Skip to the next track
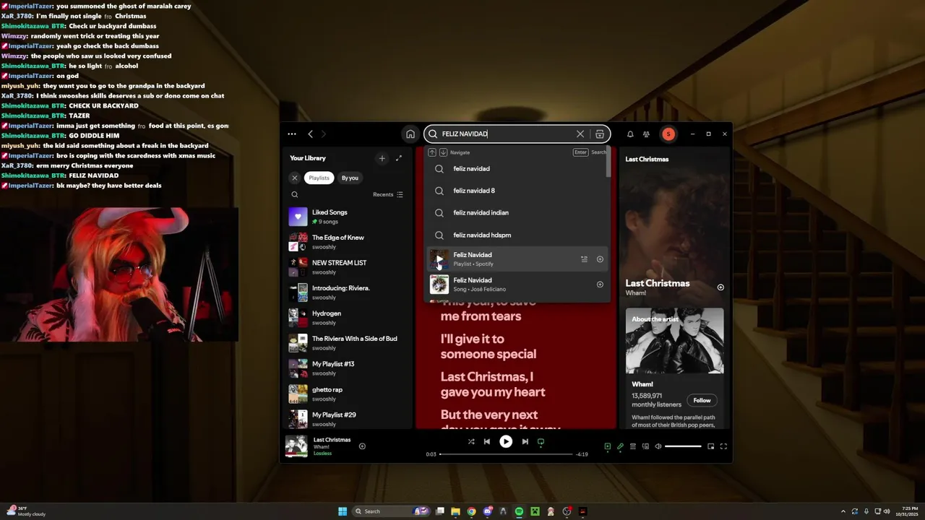 click(525, 441)
